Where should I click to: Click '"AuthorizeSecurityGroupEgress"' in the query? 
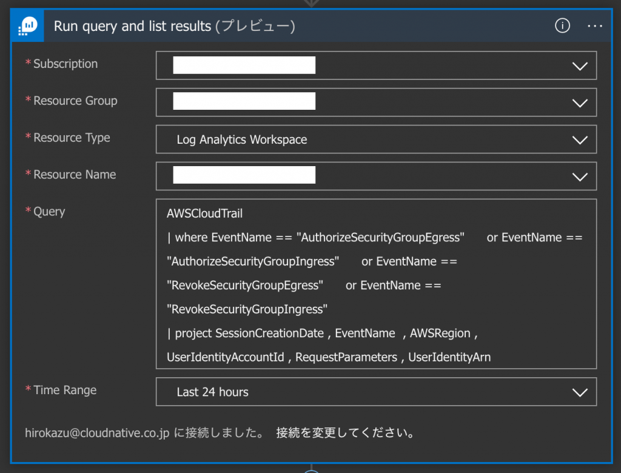[380, 237]
